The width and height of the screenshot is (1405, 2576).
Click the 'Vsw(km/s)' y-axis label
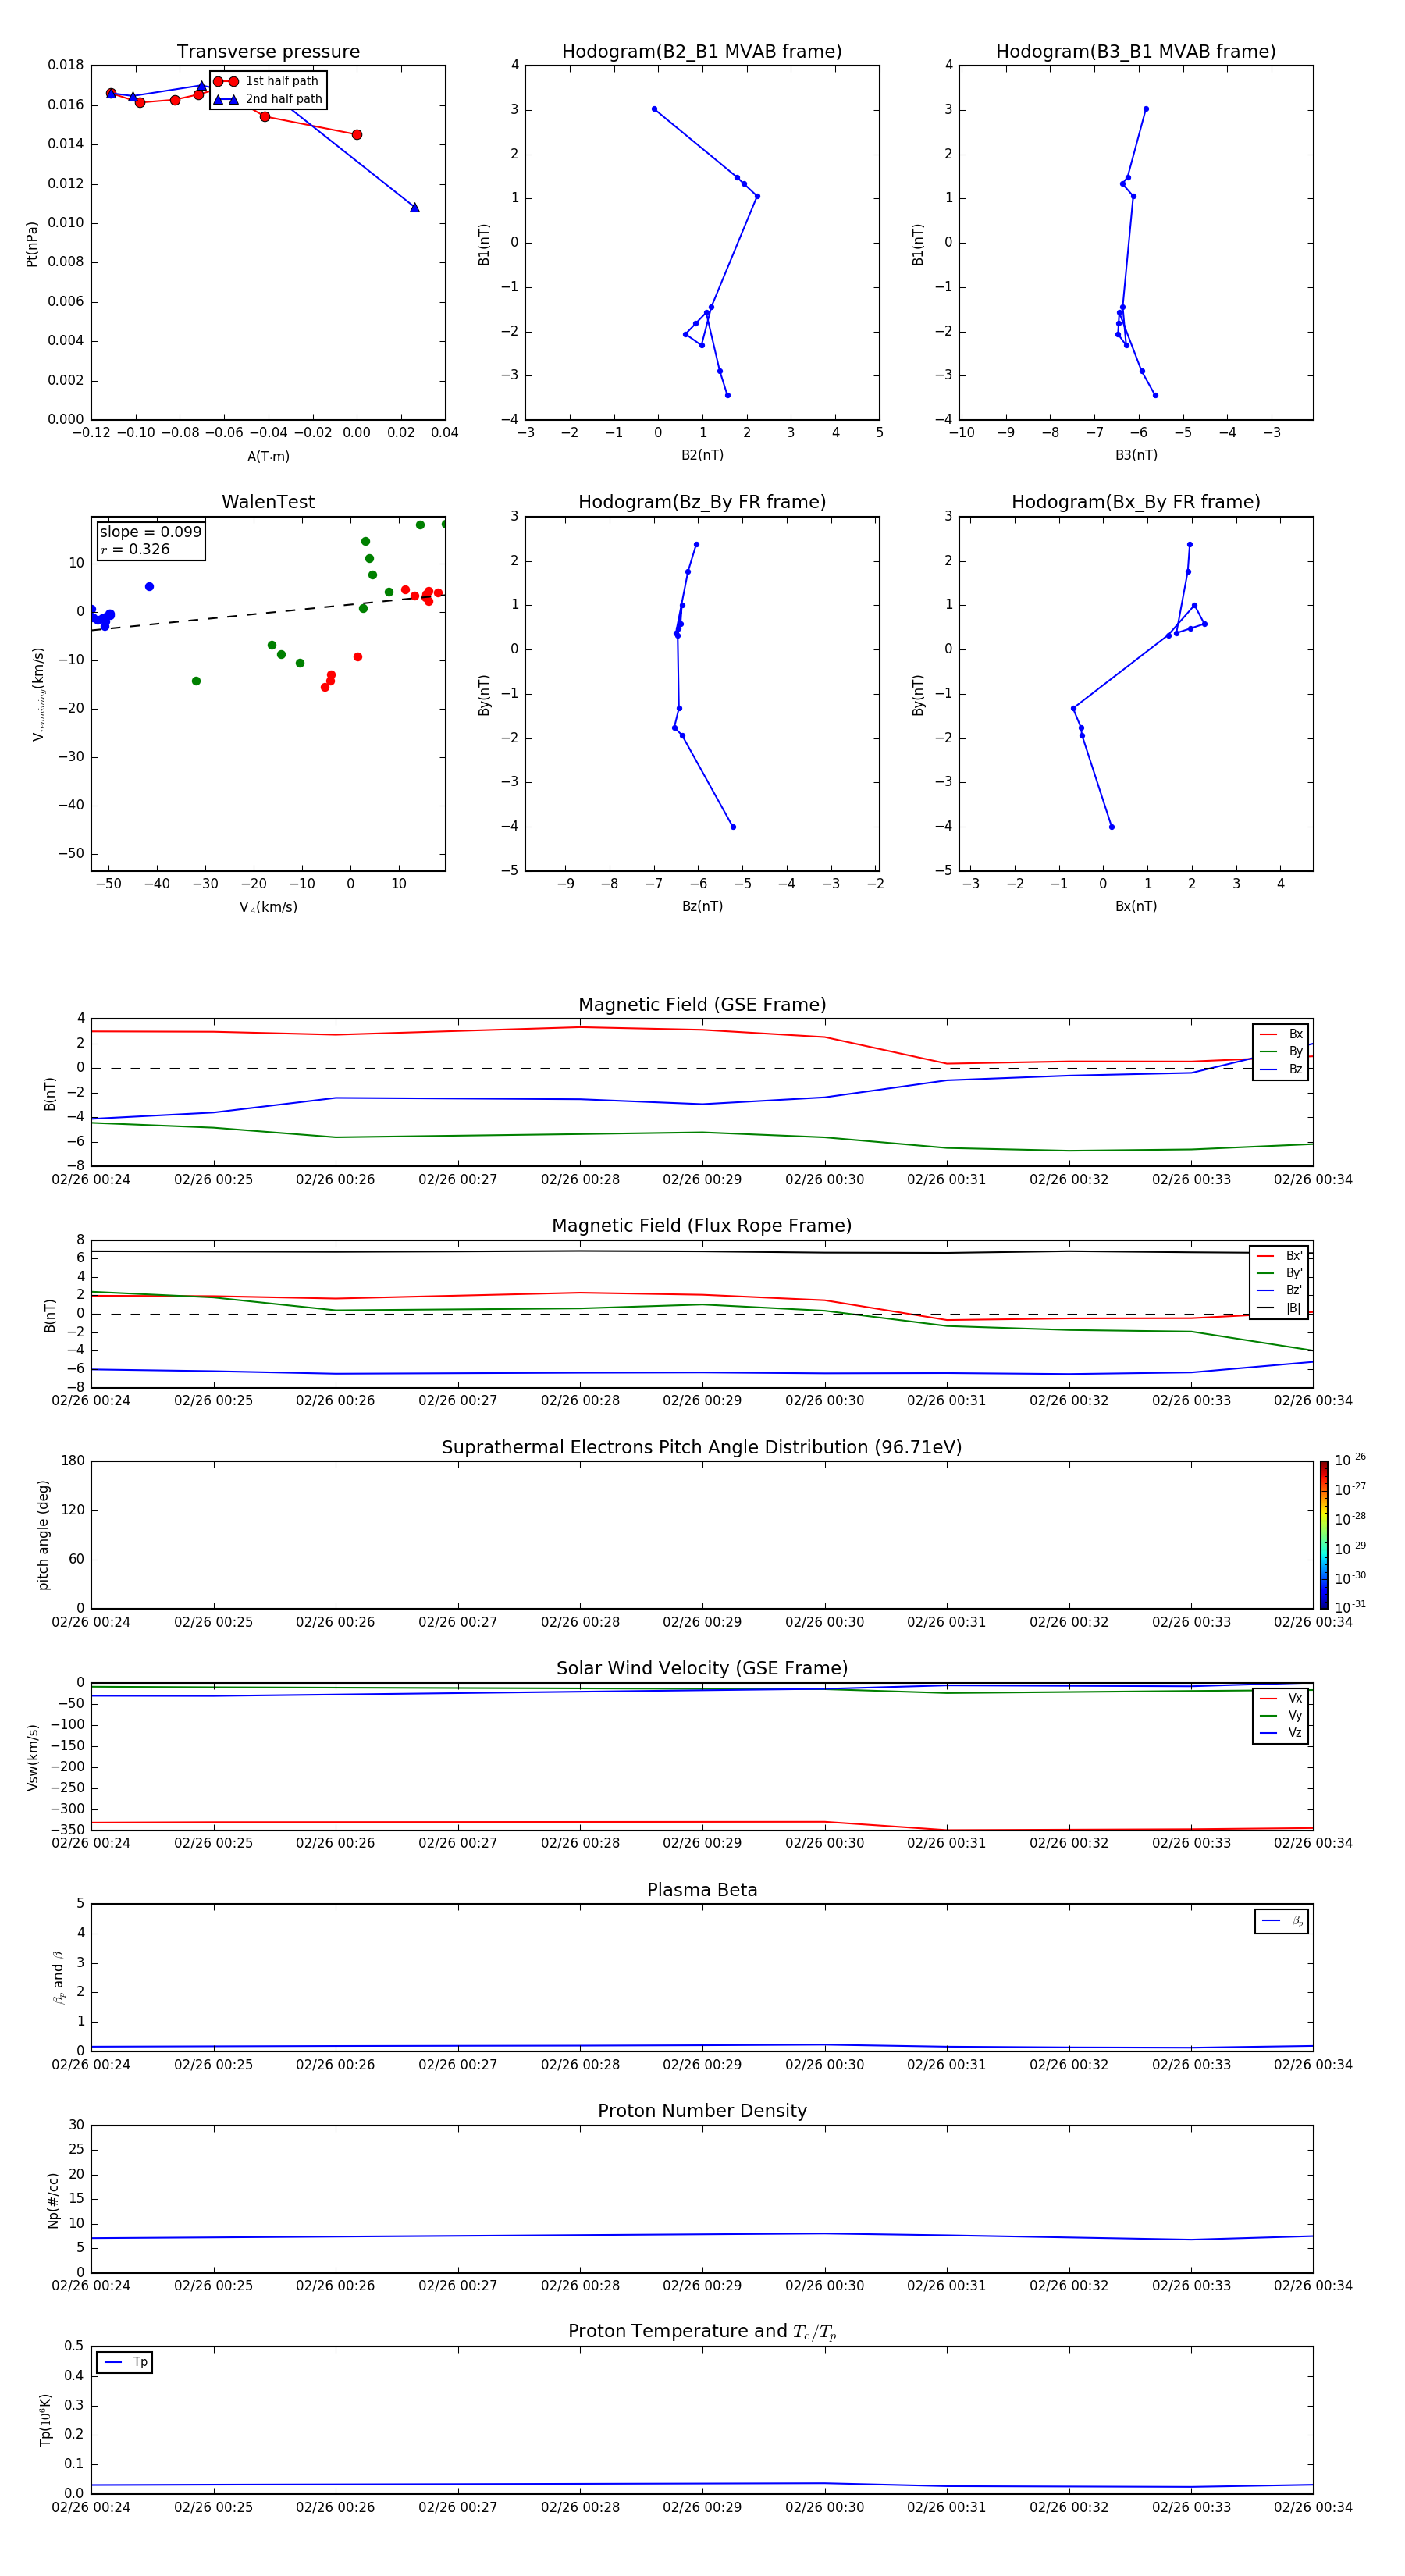33,1757
